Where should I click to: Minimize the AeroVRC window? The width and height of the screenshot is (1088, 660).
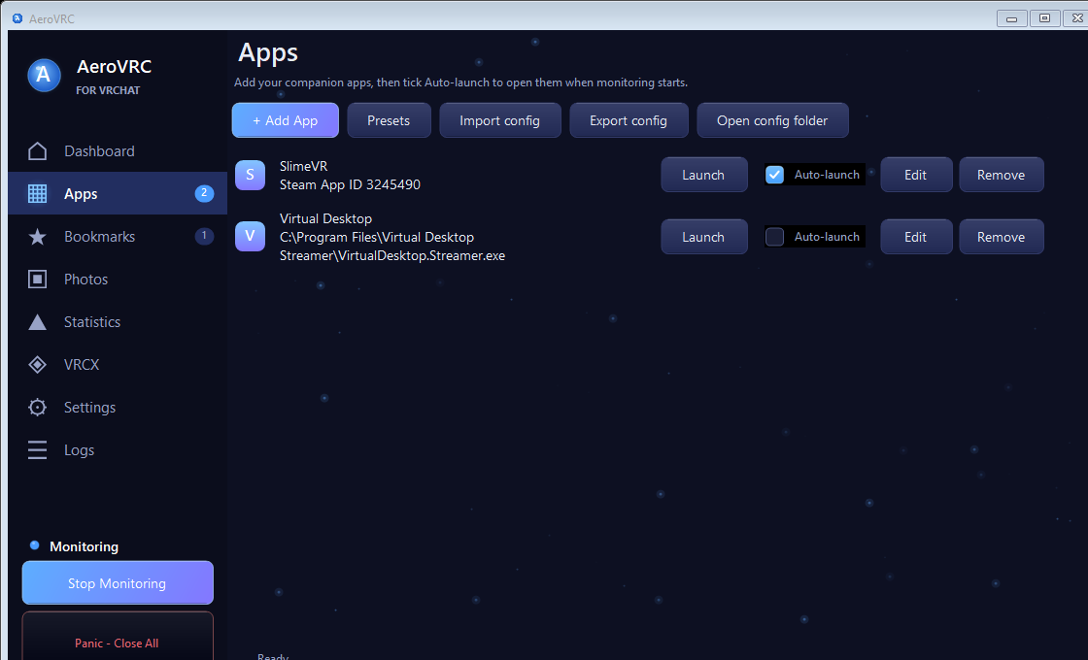pyautogui.click(x=1011, y=18)
